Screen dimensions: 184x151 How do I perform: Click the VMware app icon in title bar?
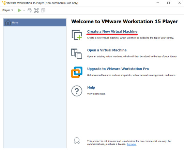[3, 3]
